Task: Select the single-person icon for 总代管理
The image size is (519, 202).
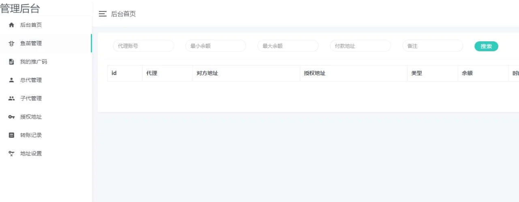Action: tap(11, 80)
